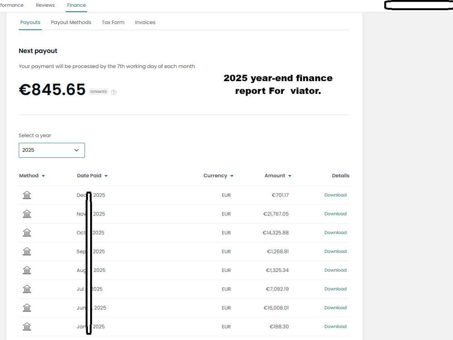Click the bank icon in the €14,325.88 row
Viewport: 453px width, 340px height.
click(27, 233)
